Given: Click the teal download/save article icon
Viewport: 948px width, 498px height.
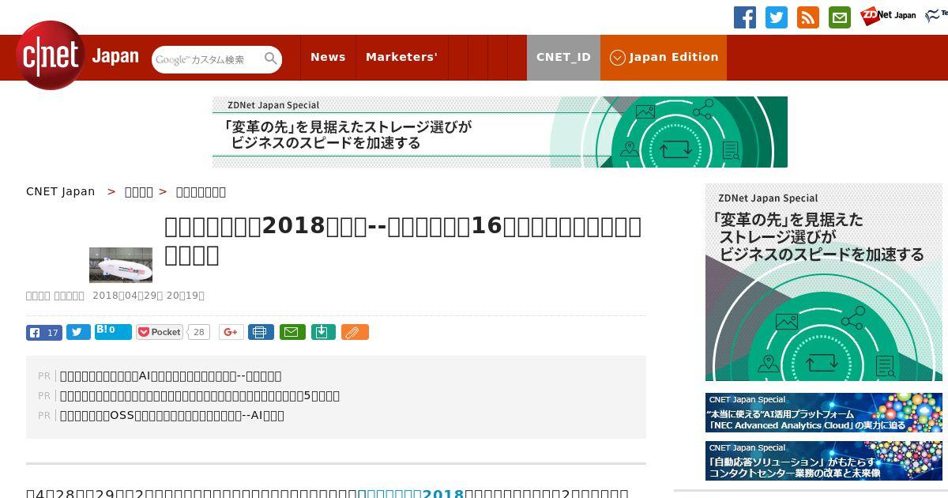Looking at the screenshot, I should [322, 332].
